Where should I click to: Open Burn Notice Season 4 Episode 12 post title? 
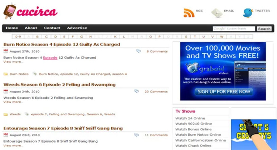(x=62, y=45)
